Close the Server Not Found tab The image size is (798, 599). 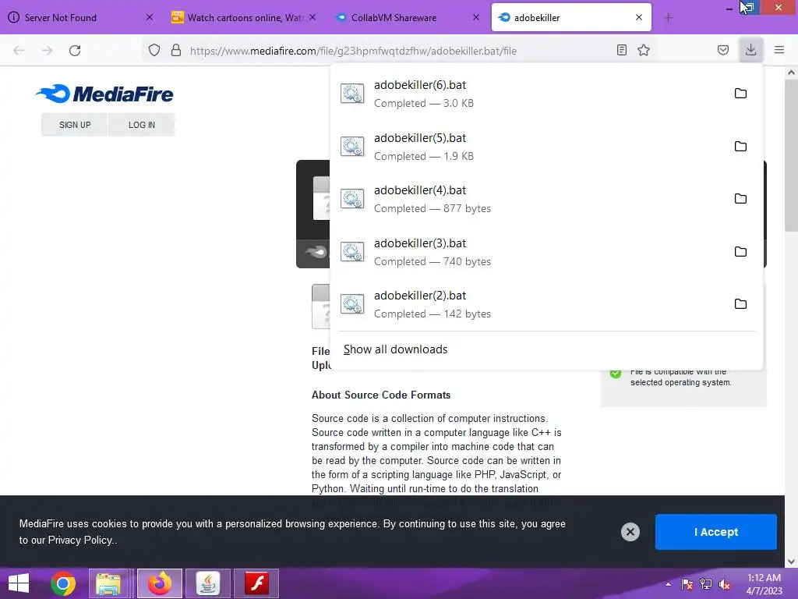coord(149,17)
